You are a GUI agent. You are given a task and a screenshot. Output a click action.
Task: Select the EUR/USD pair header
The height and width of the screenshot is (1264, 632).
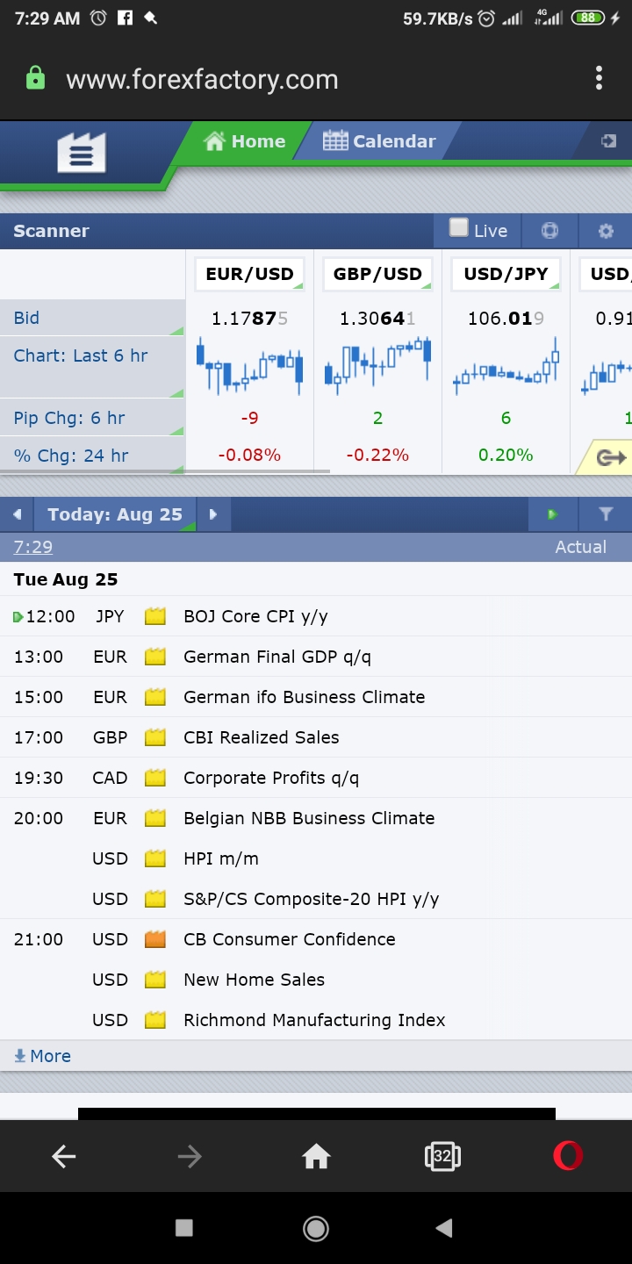tap(249, 274)
